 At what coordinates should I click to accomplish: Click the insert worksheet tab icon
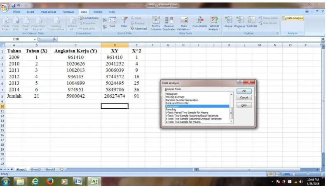click(x=61, y=170)
